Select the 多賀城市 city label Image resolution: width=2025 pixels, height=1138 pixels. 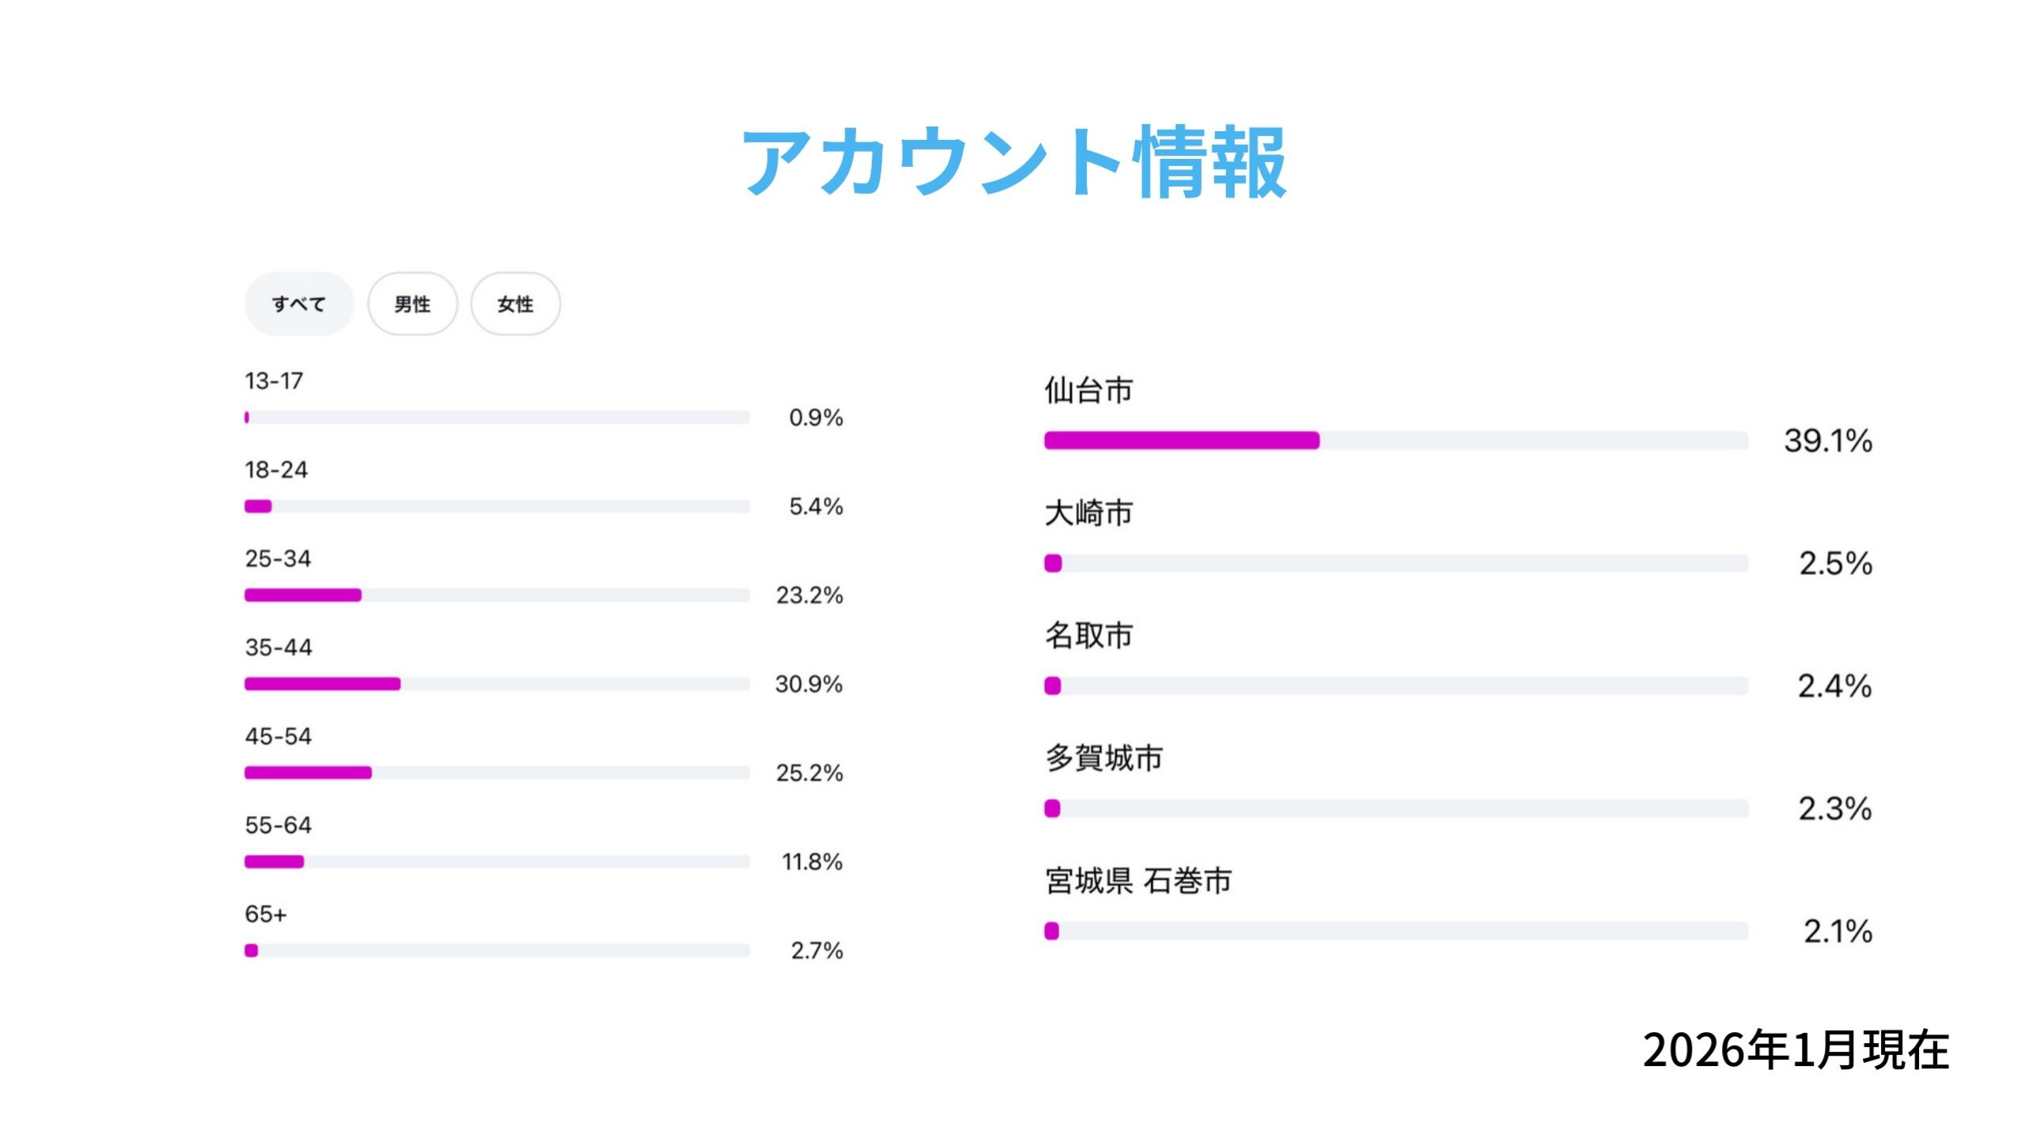[1104, 757]
